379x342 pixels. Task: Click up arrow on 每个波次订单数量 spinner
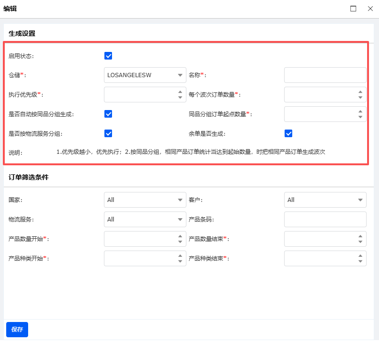(360, 92)
